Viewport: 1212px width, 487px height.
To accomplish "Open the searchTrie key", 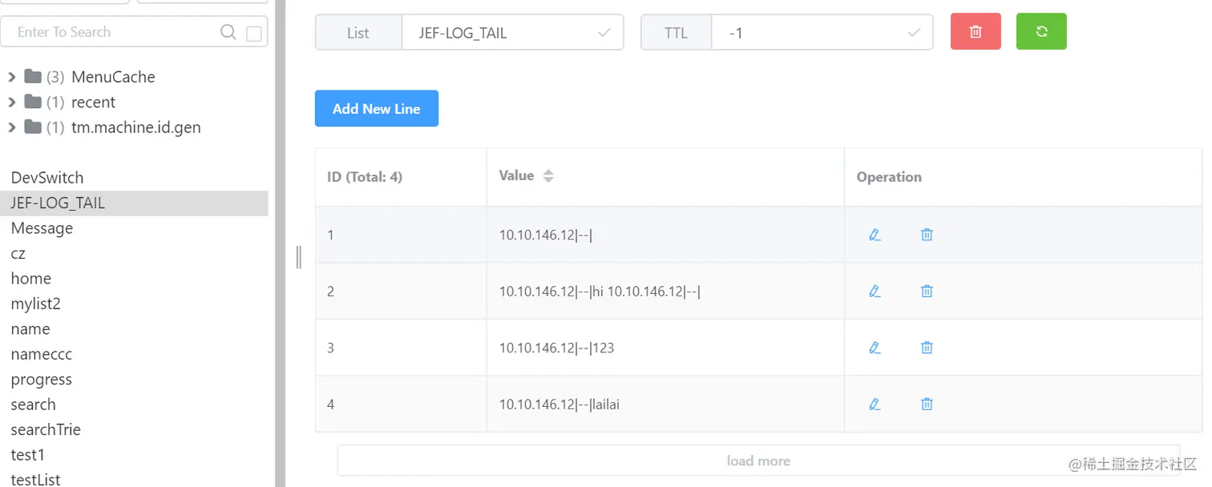I will [x=46, y=430].
